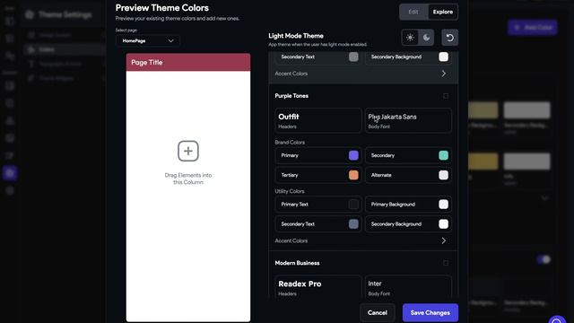Screen dimensions: 574x323
Task: Expand Accent Colors under Purple Tones
Action: click(363, 240)
